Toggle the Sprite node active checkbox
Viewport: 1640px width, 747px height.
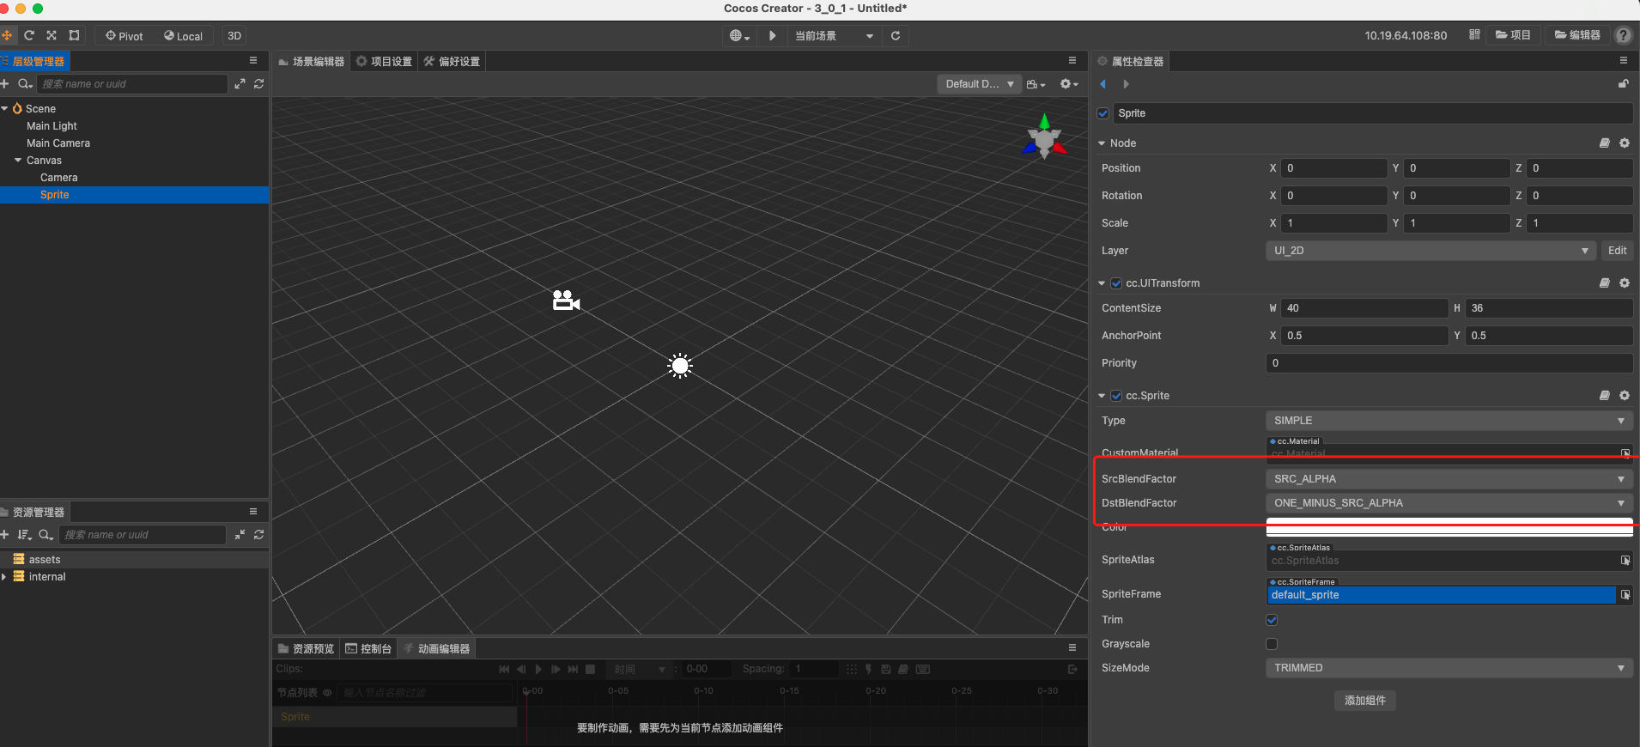coord(1103,113)
